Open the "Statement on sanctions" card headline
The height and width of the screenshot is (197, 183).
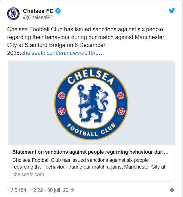[x=90, y=152]
